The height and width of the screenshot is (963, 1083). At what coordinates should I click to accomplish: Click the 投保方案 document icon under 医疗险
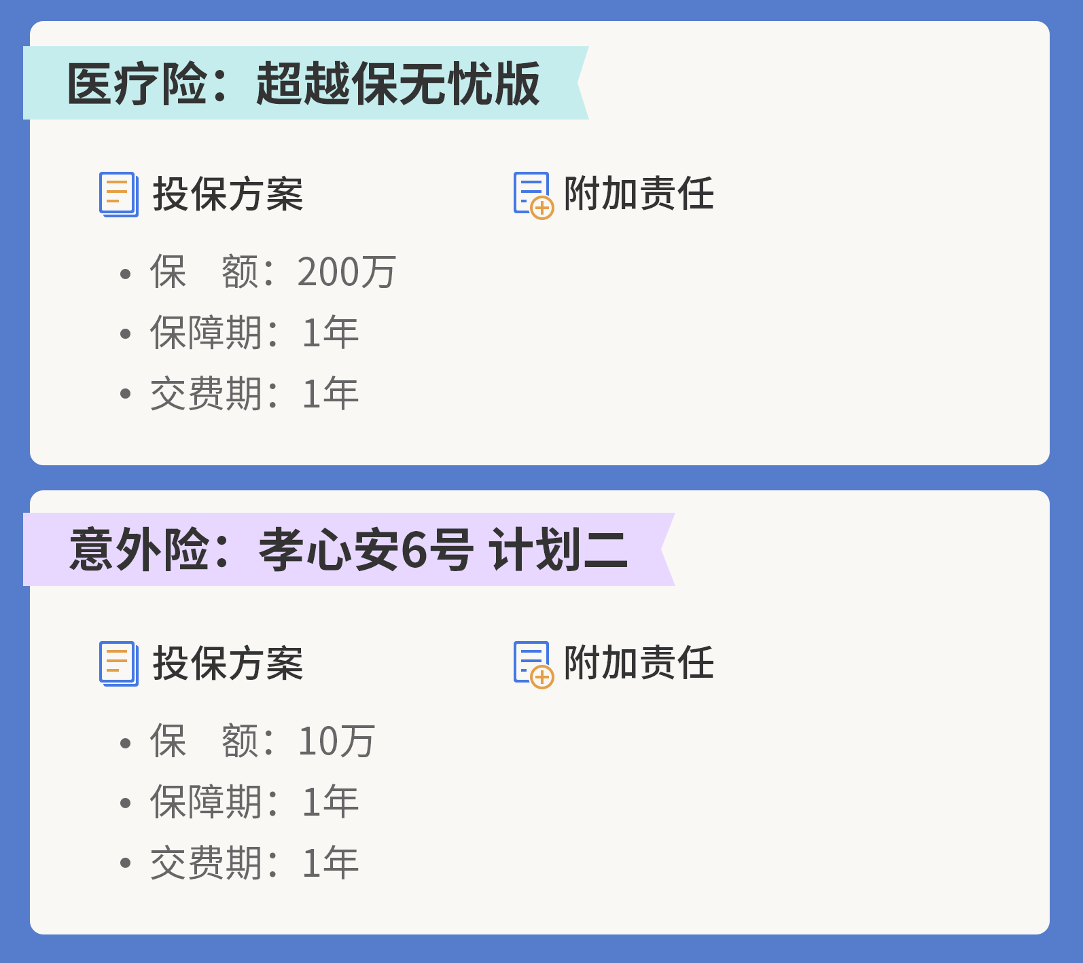119,194
